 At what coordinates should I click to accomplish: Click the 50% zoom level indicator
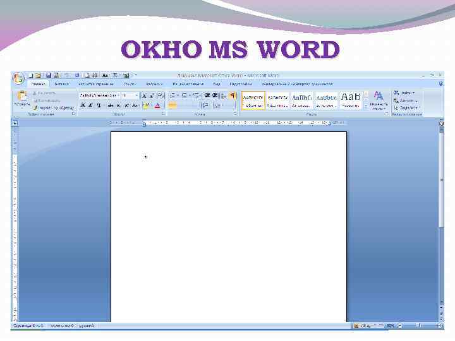coord(391,326)
